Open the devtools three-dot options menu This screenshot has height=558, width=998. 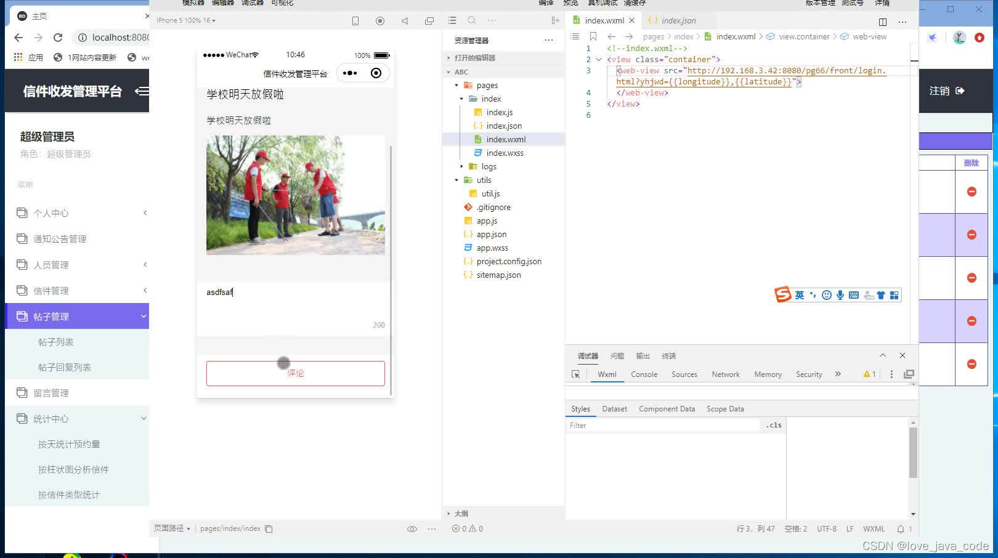pyautogui.click(x=891, y=374)
